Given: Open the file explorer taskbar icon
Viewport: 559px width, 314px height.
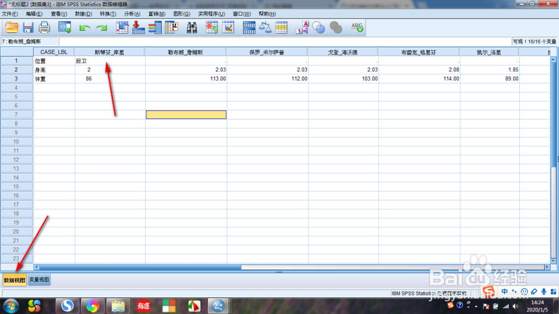Looking at the screenshot, I should click(x=118, y=306).
